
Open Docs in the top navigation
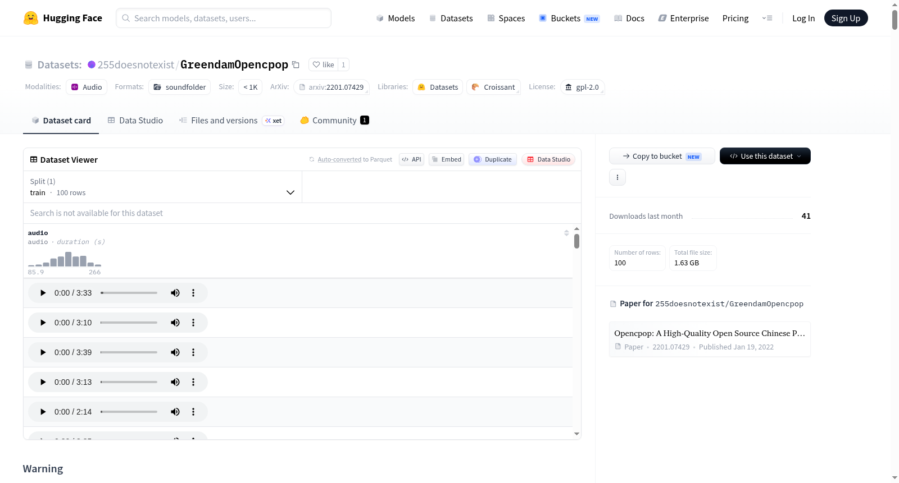click(x=629, y=18)
